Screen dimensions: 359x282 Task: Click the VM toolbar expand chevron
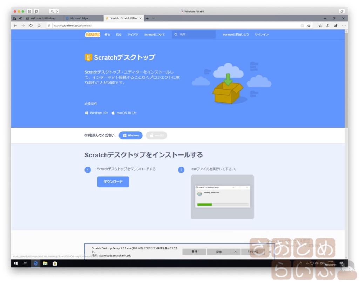57,11
